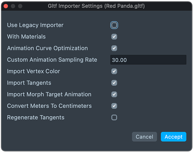The height and width of the screenshot is (152, 193).
Task: Click the maximize window button
Action: click(x=20, y=6)
